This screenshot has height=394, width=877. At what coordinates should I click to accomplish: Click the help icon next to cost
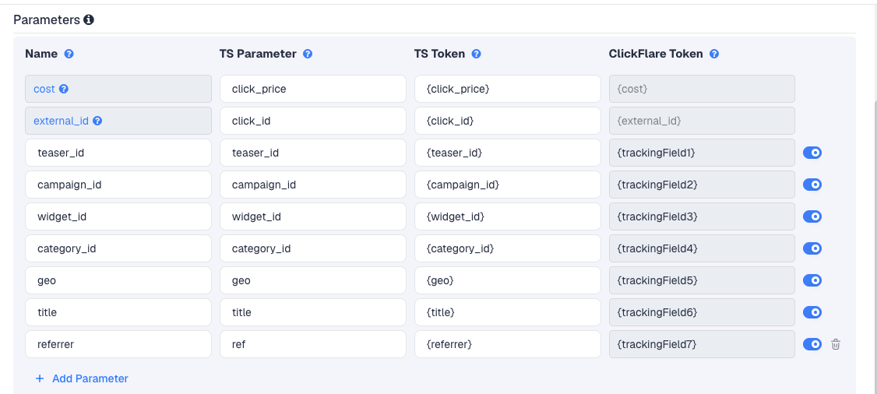(x=64, y=89)
